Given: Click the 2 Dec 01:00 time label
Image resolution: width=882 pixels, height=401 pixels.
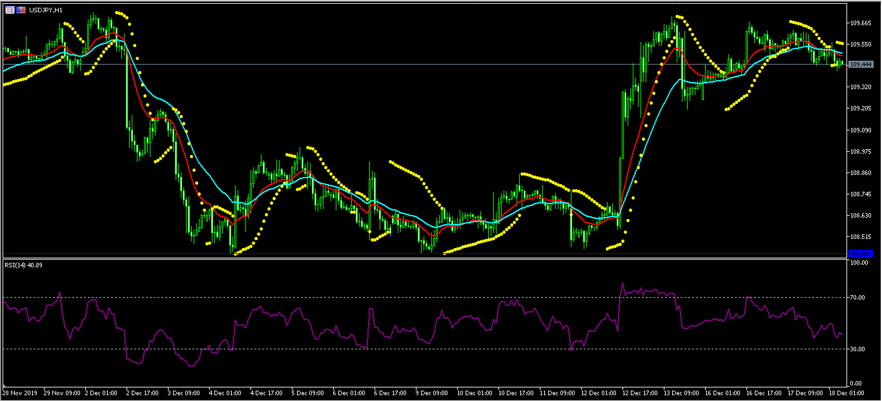Looking at the screenshot, I should tap(101, 393).
